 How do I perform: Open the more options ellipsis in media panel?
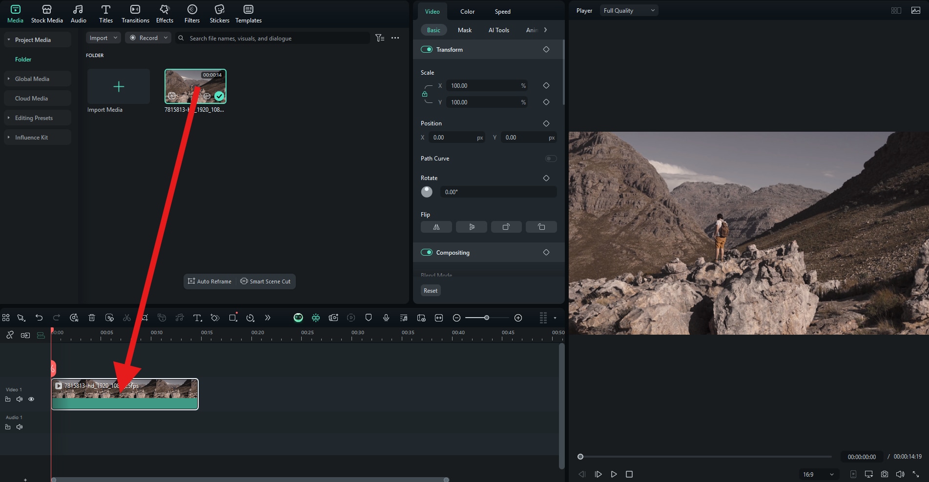tap(395, 38)
